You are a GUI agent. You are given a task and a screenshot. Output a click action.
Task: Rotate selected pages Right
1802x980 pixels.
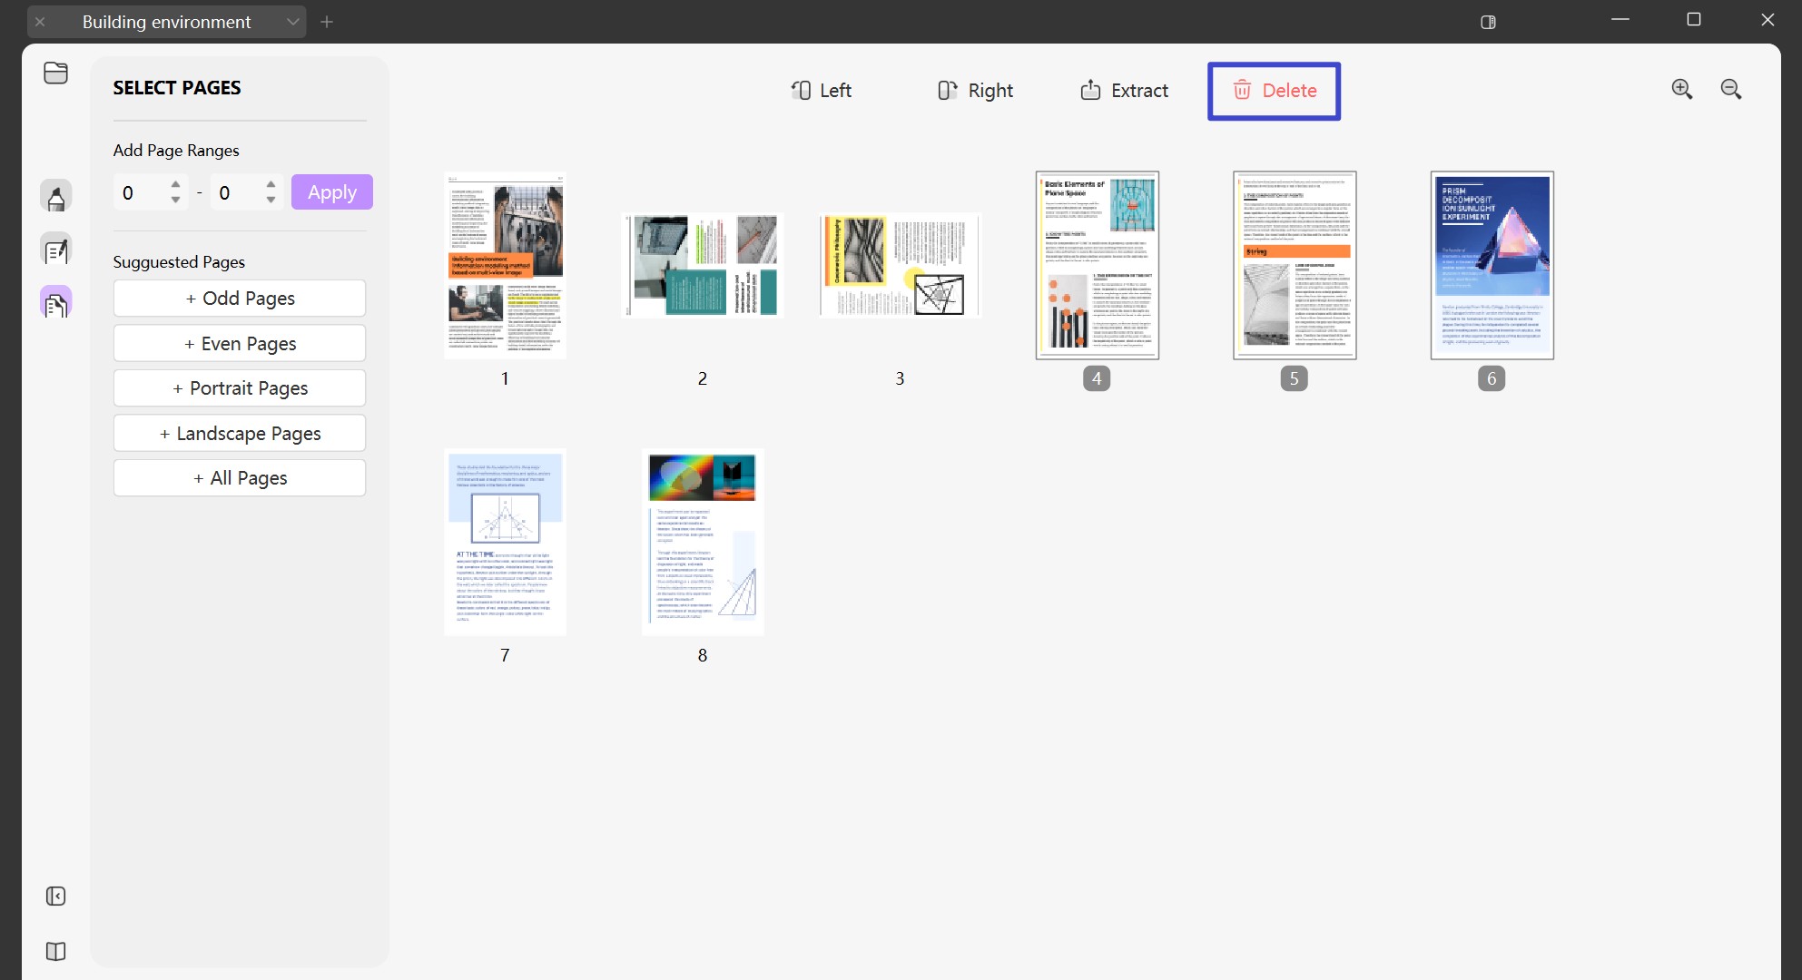pyautogui.click(x=975, y=91)
